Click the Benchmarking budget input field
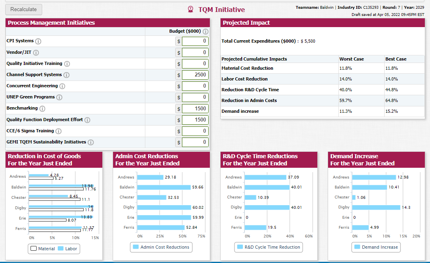This screenshot has height=263, width=430. 195,108
